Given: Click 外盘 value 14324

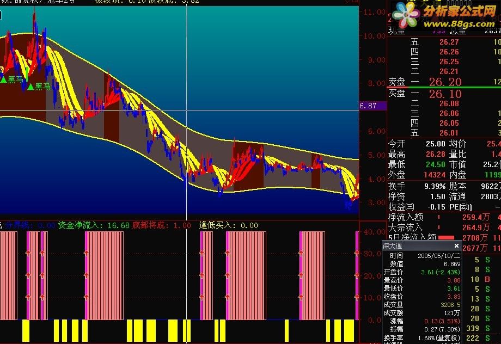Looking at the screenshot, I should point(434,175).
